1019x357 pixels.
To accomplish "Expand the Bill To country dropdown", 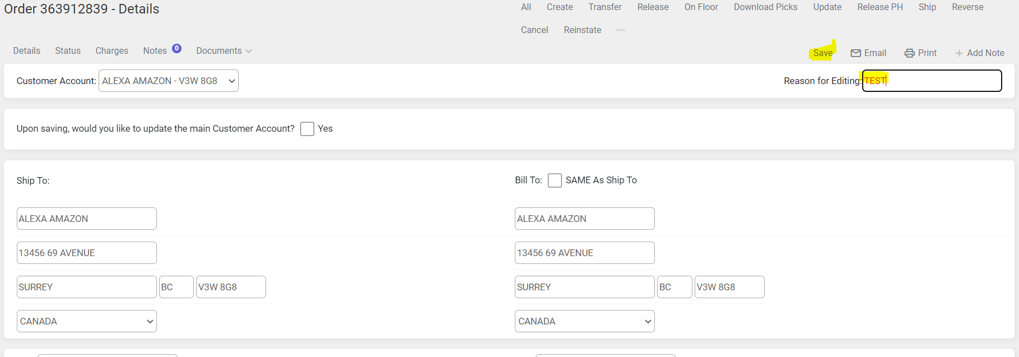I will click(x=584, y=321).
